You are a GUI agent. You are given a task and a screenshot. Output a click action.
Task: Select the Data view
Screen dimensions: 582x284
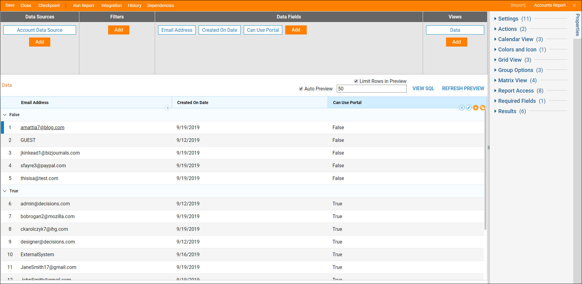pos(455,30)
